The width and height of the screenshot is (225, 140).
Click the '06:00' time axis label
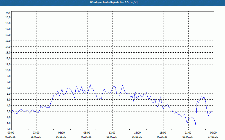coord(62,133)
